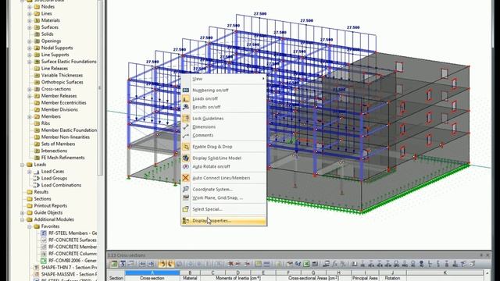Image resolution: width=500 pixels, height=281 pixels.
Task: Click the RF-STEEL Members module icon
Action: pyautogui.click(x=44, y=233)
